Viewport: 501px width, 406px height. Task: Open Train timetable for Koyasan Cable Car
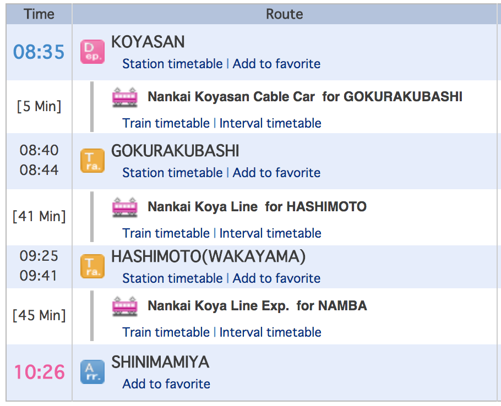coord(166,123)
